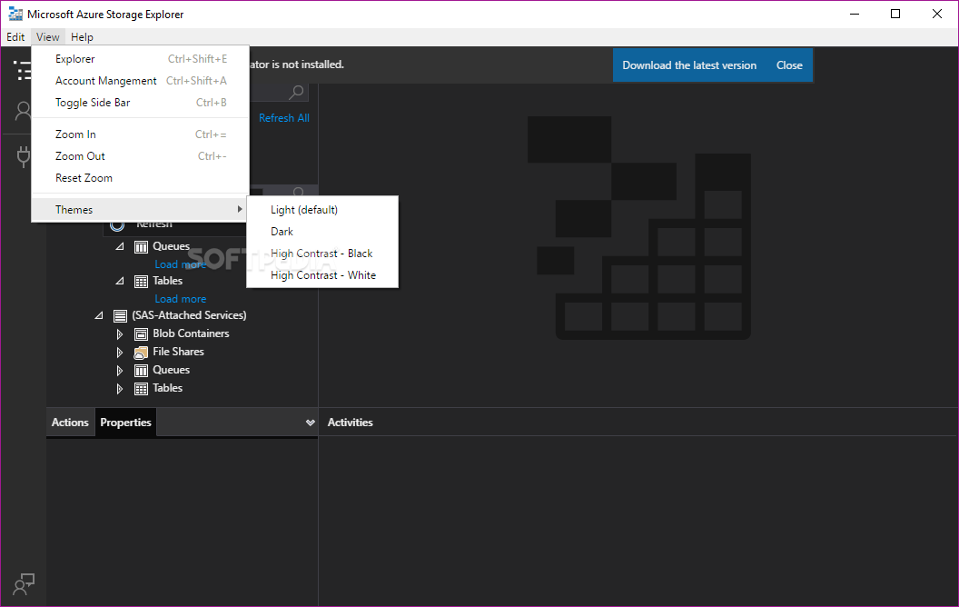Click Load more under Tables
Screen dimensions: 959x607
point(180,299)
